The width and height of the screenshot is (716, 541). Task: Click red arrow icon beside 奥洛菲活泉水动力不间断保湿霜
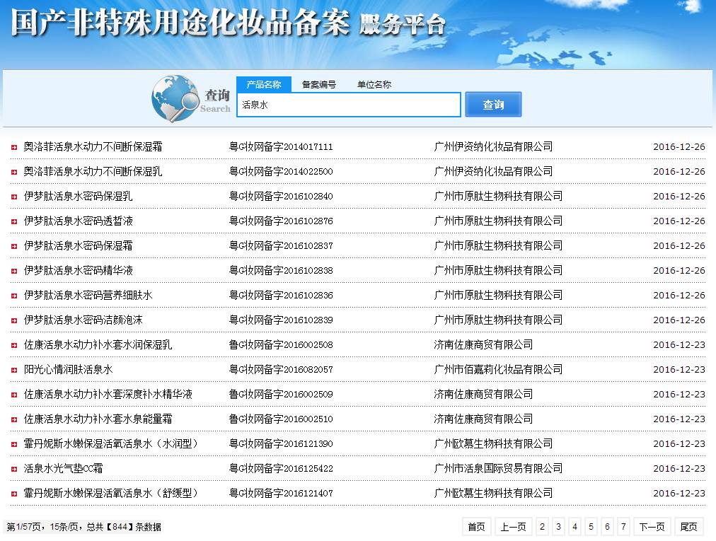click(14, 148)
